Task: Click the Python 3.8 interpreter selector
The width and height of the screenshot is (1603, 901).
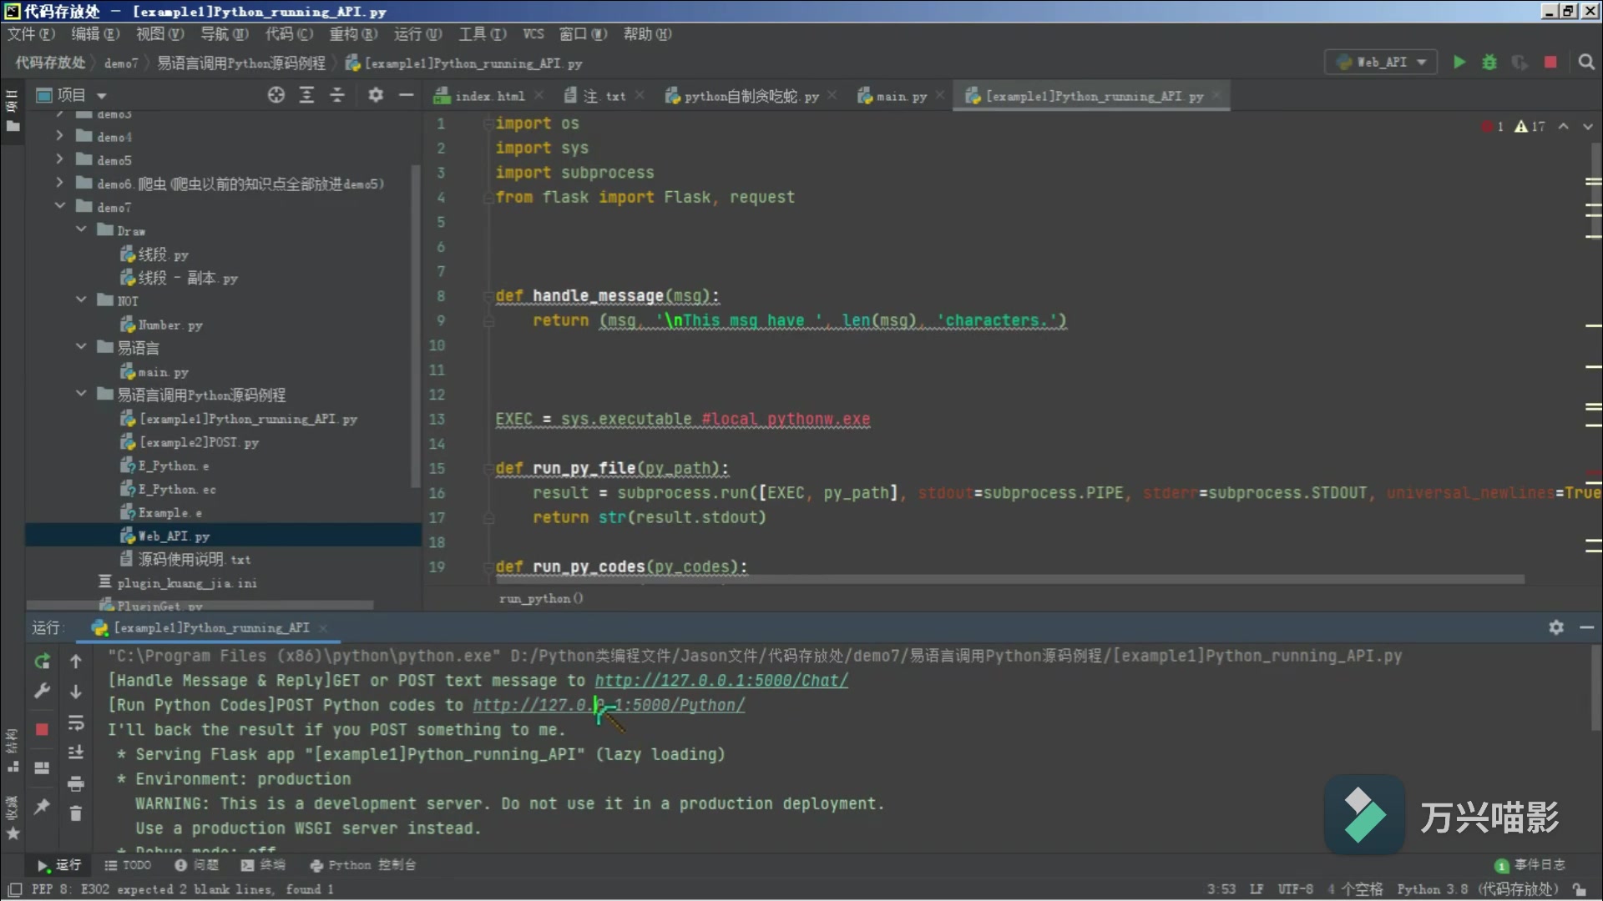Action: (1478, 889)
